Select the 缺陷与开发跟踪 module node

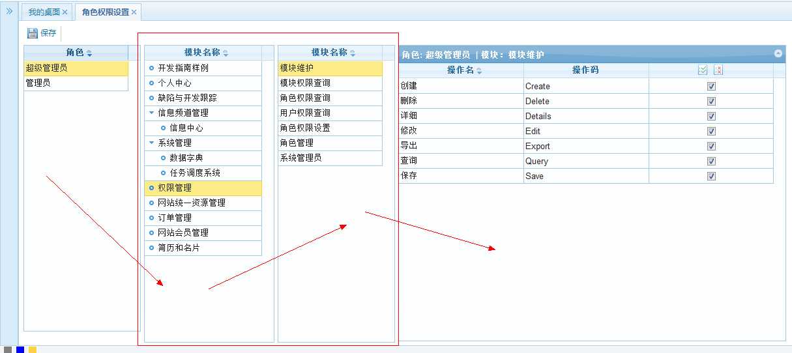point(203,98)
